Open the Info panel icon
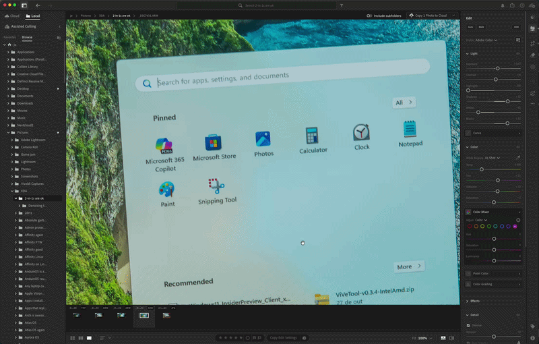Screen dimensions: 539x344 (x=532, y=338)
